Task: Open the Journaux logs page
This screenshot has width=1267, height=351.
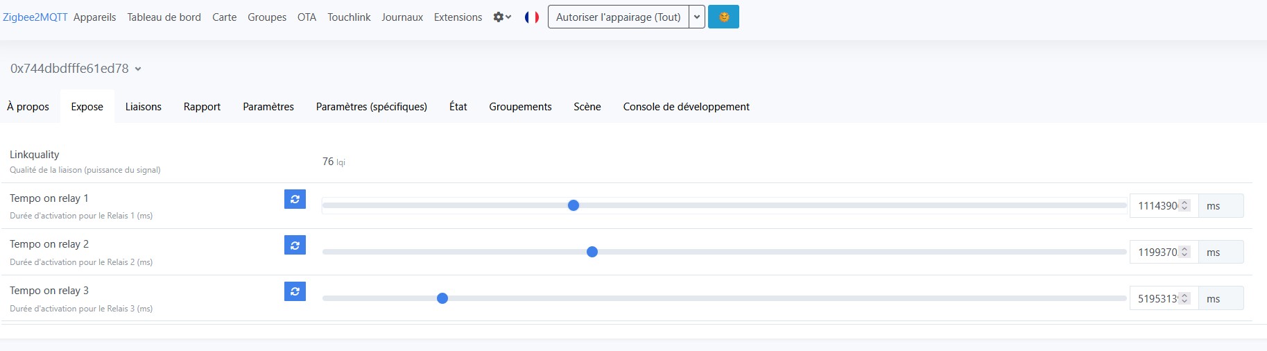Action: 402,17
